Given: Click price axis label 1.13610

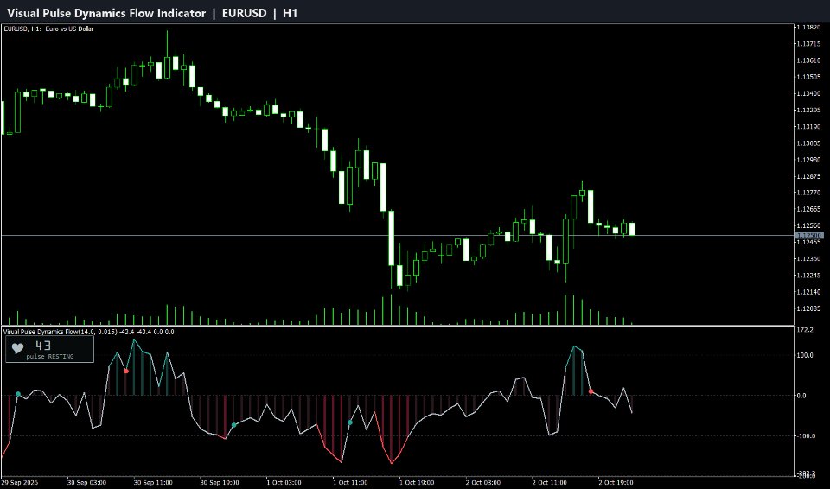Looking at the screenshot, I should [808, 60].
